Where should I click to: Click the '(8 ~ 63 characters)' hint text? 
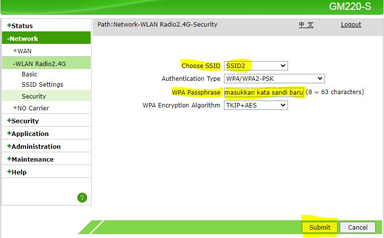(335, 92)
